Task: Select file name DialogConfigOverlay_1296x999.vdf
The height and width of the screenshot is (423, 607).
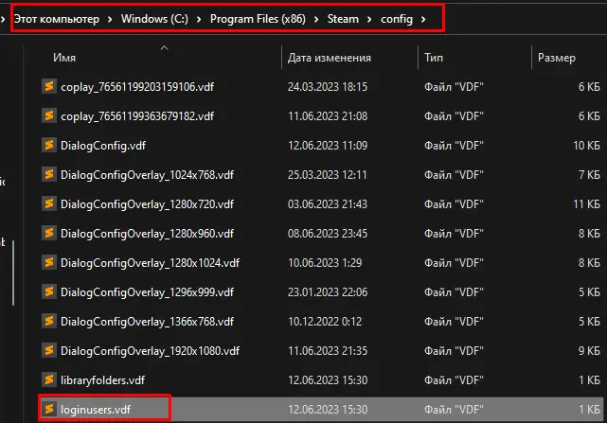Action: coord(147,292)
